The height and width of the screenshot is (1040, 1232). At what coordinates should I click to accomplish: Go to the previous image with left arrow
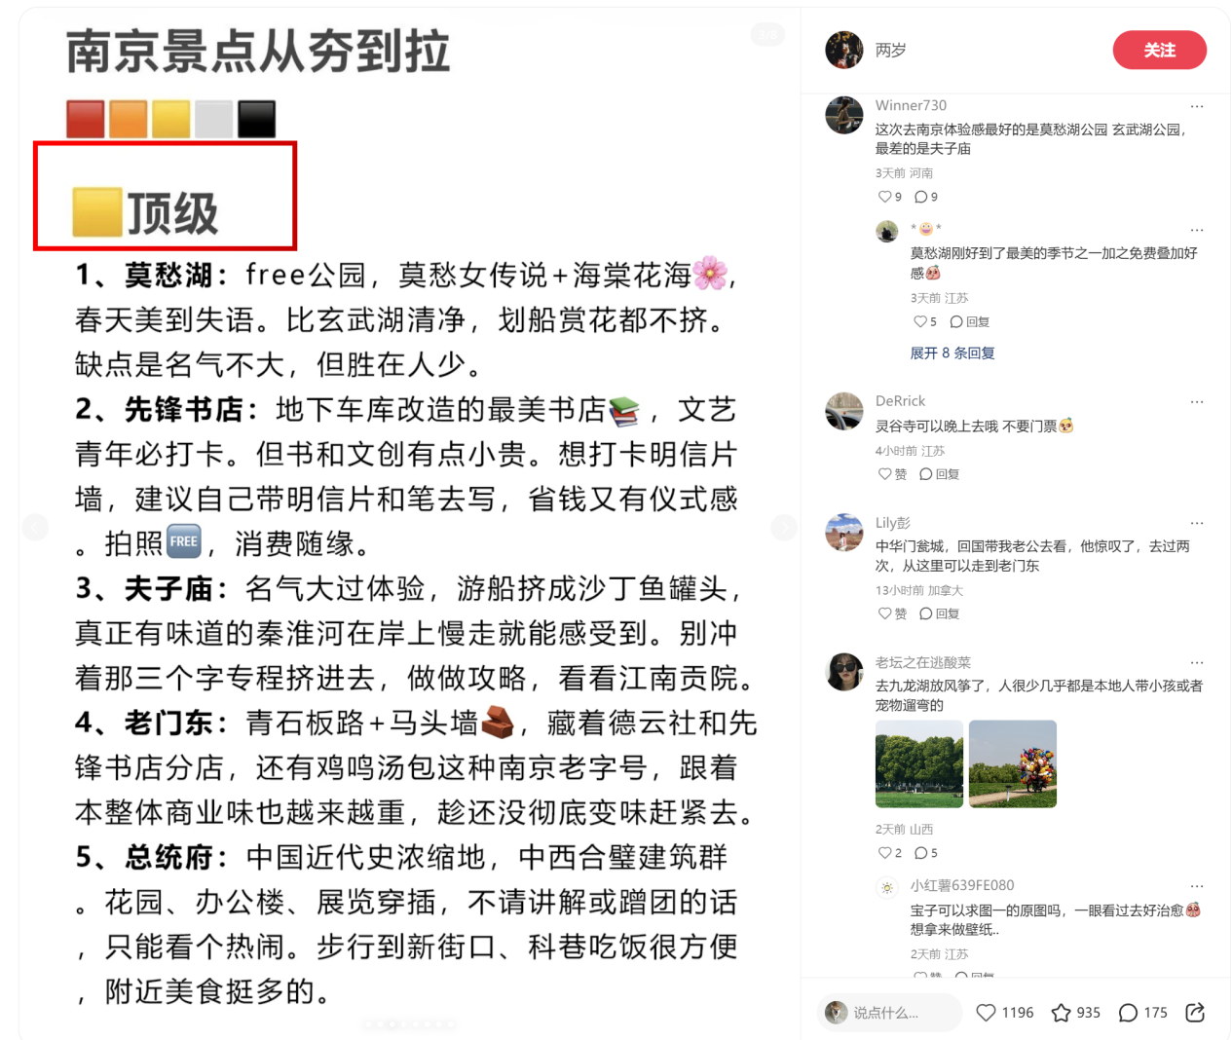35,528
